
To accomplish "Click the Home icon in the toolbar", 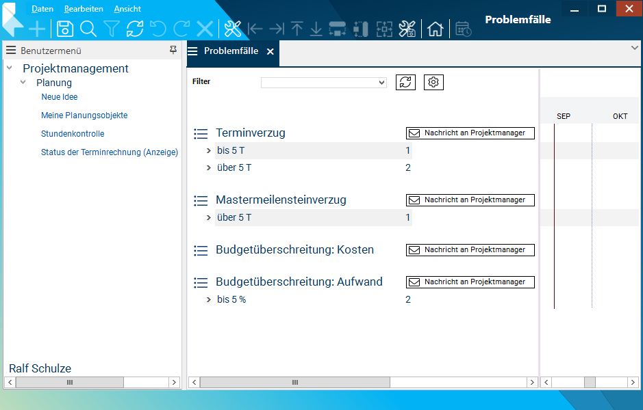I will (435, 29).
